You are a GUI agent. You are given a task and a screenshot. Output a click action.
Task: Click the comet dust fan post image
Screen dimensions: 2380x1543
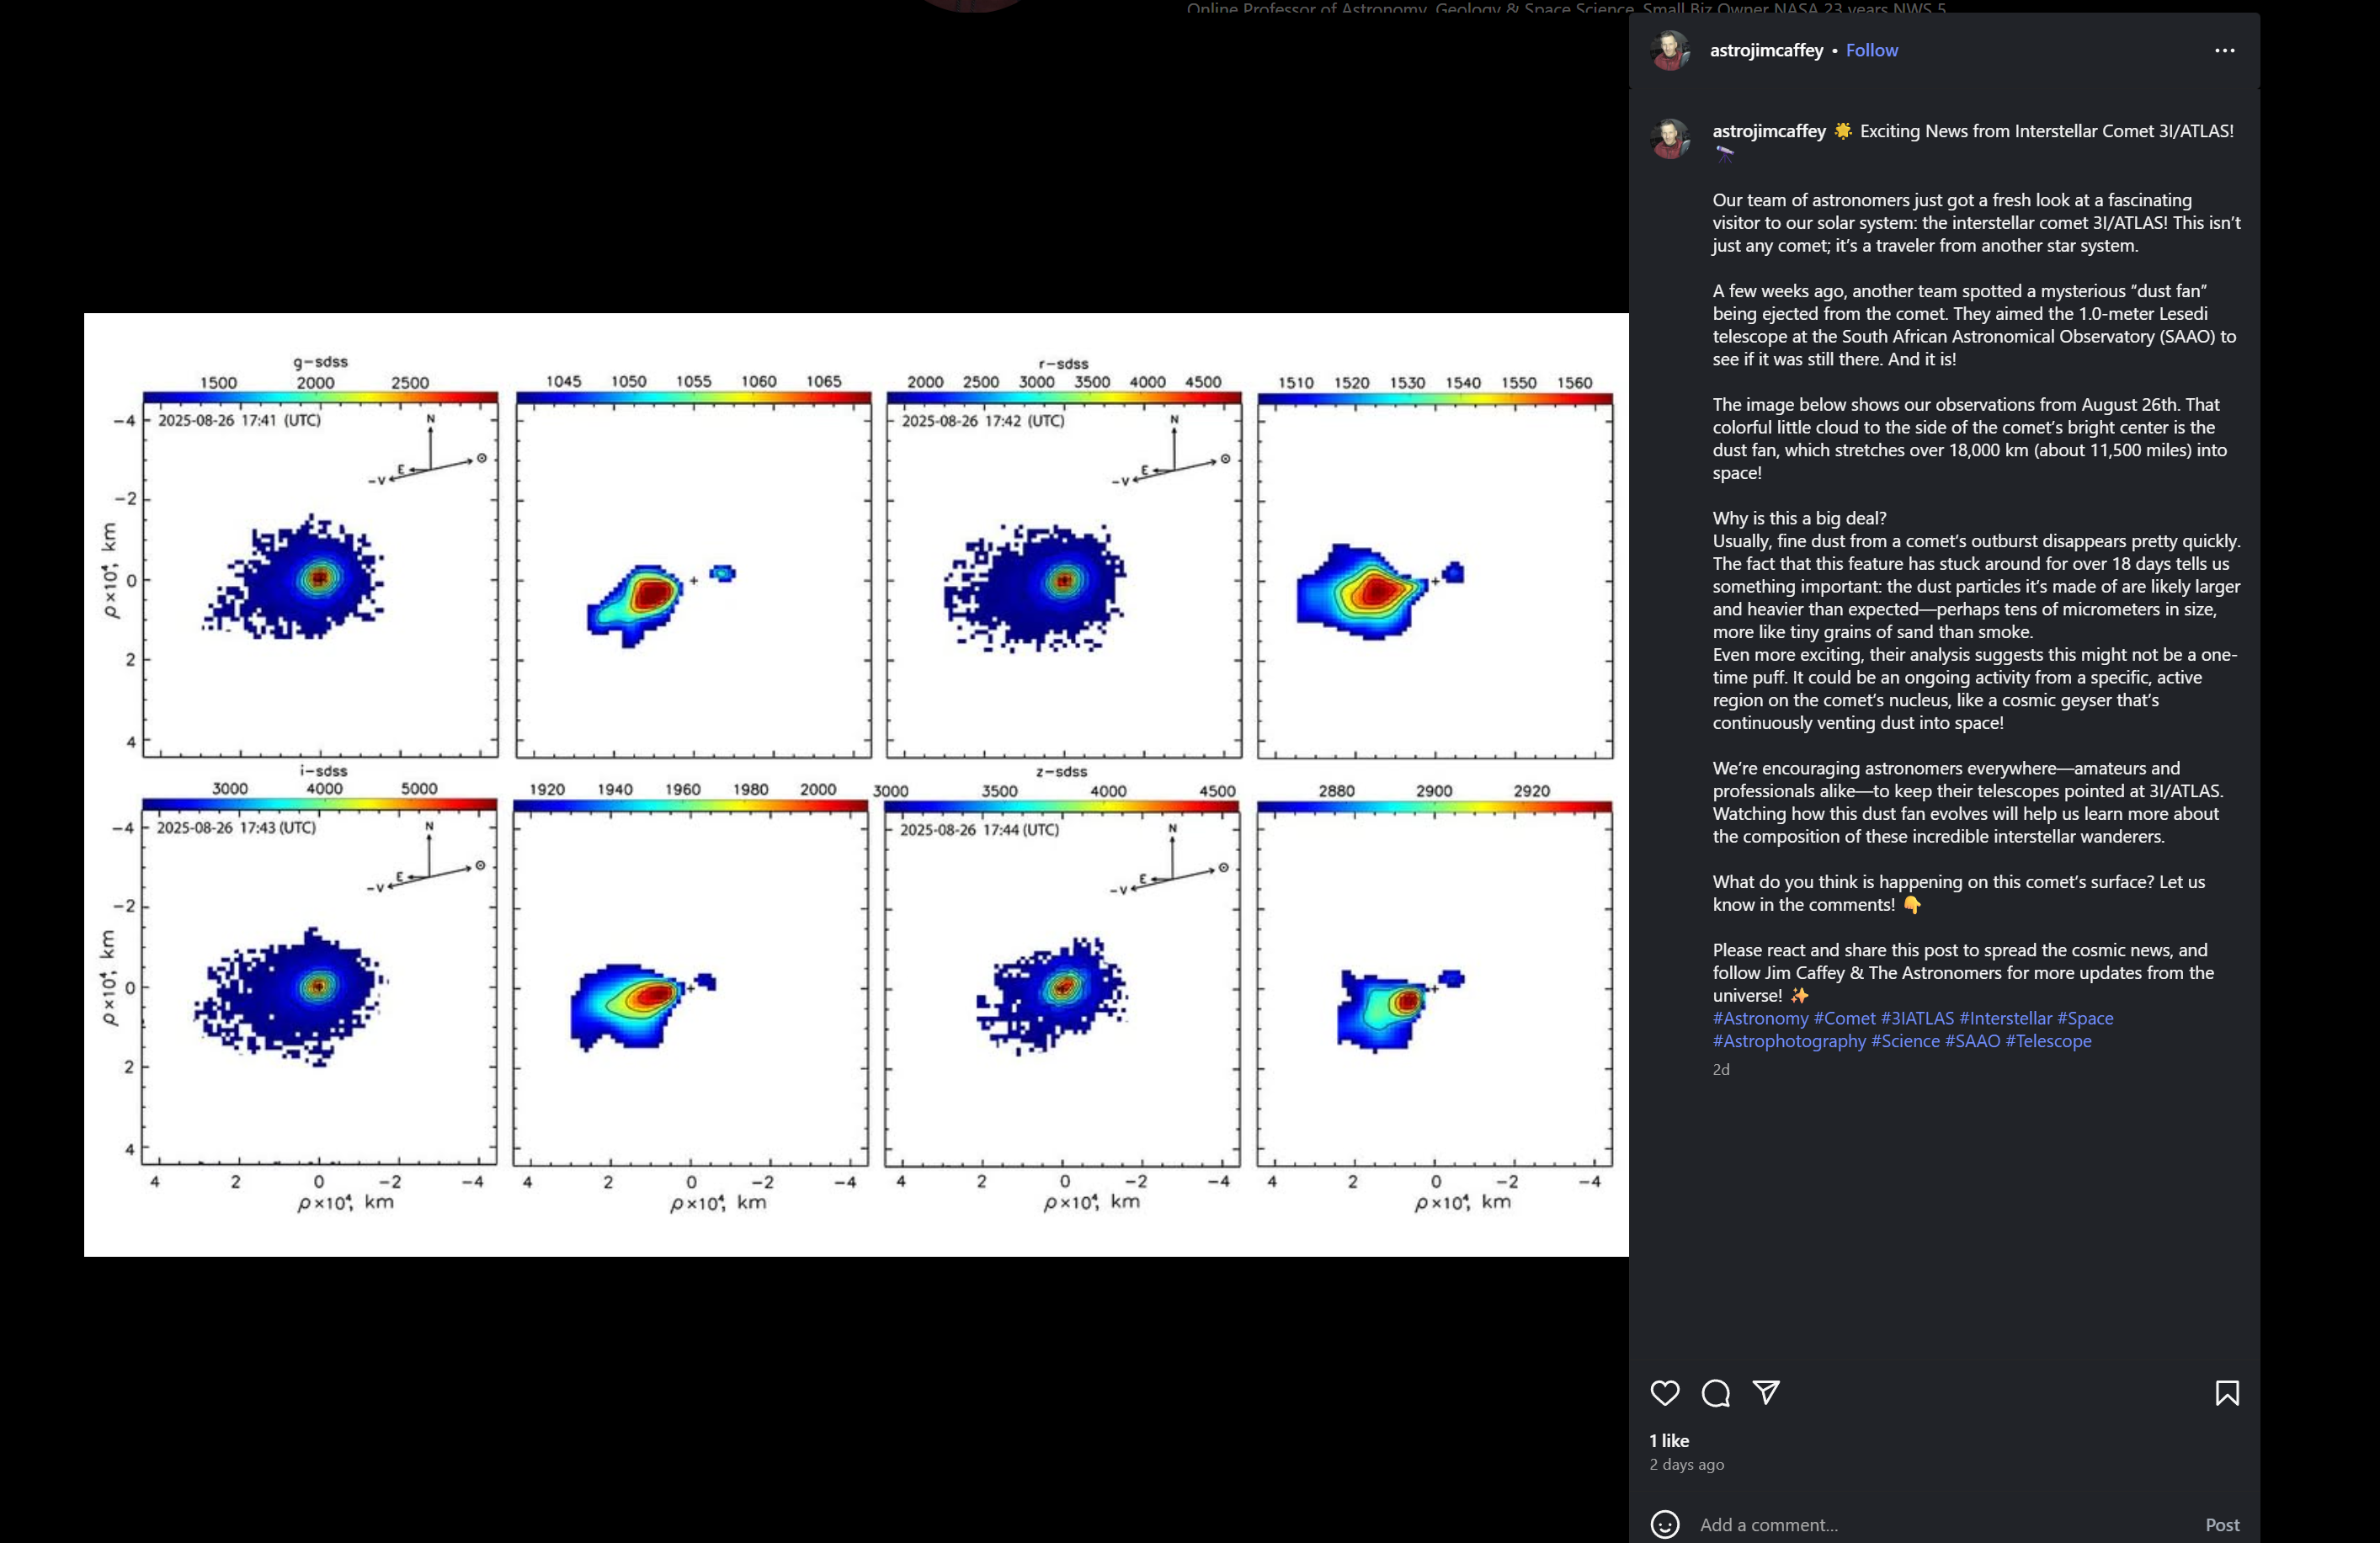point(856,785)
